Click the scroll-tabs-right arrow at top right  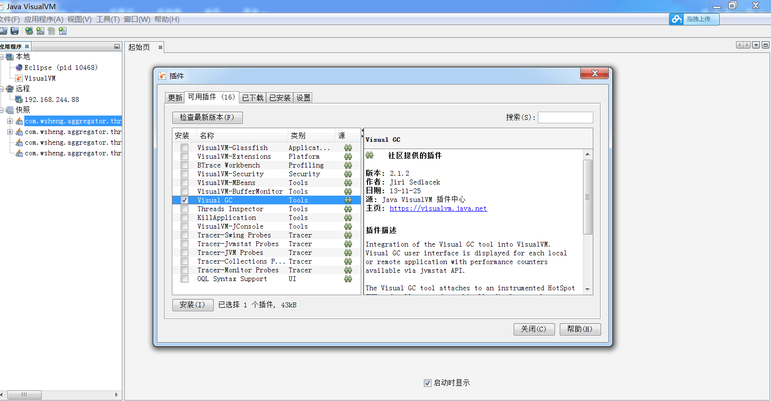pyautogui.click(x=747, y=45)
